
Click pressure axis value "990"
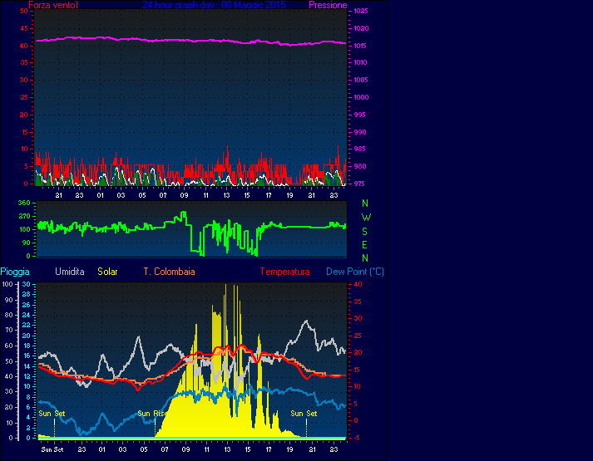click(x=360, y=132)
